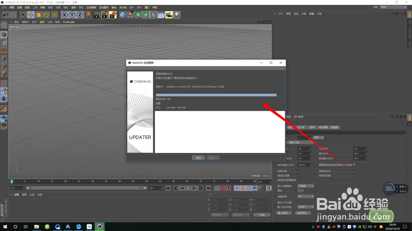
Task: Click 应用 button in coordinates panel
Action: click(x=262, y=215)
